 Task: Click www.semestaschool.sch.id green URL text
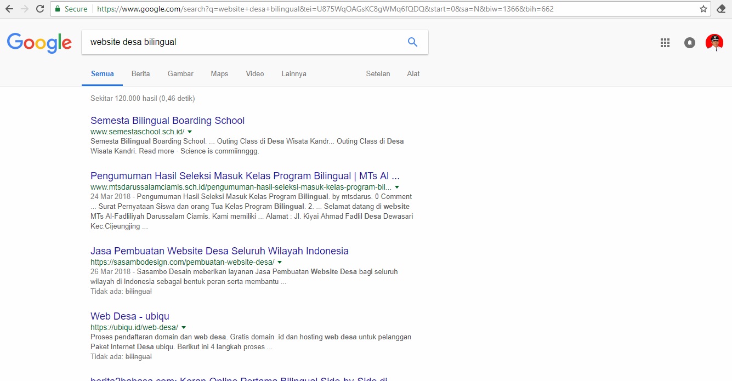(x=138, y=132)
